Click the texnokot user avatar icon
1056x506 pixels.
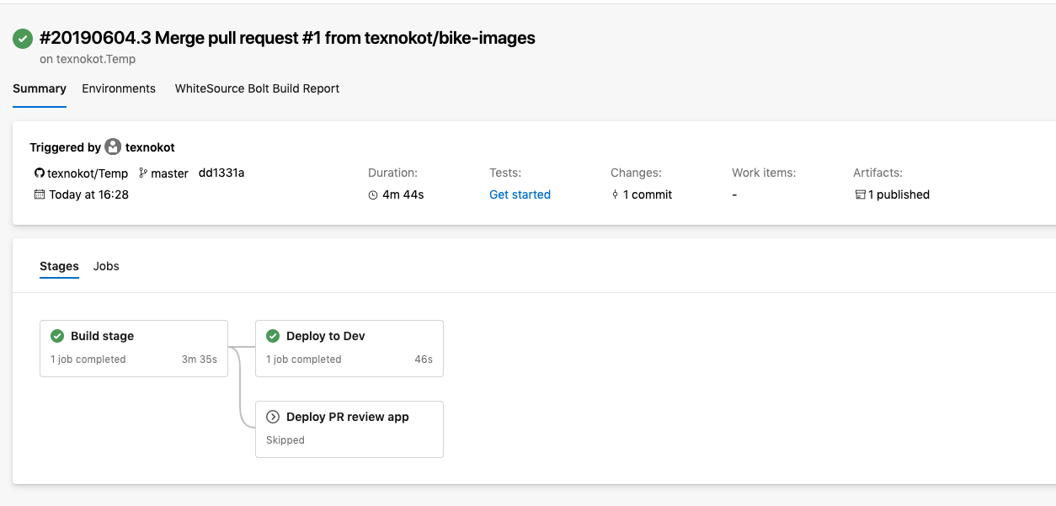[x=113, y=147]
